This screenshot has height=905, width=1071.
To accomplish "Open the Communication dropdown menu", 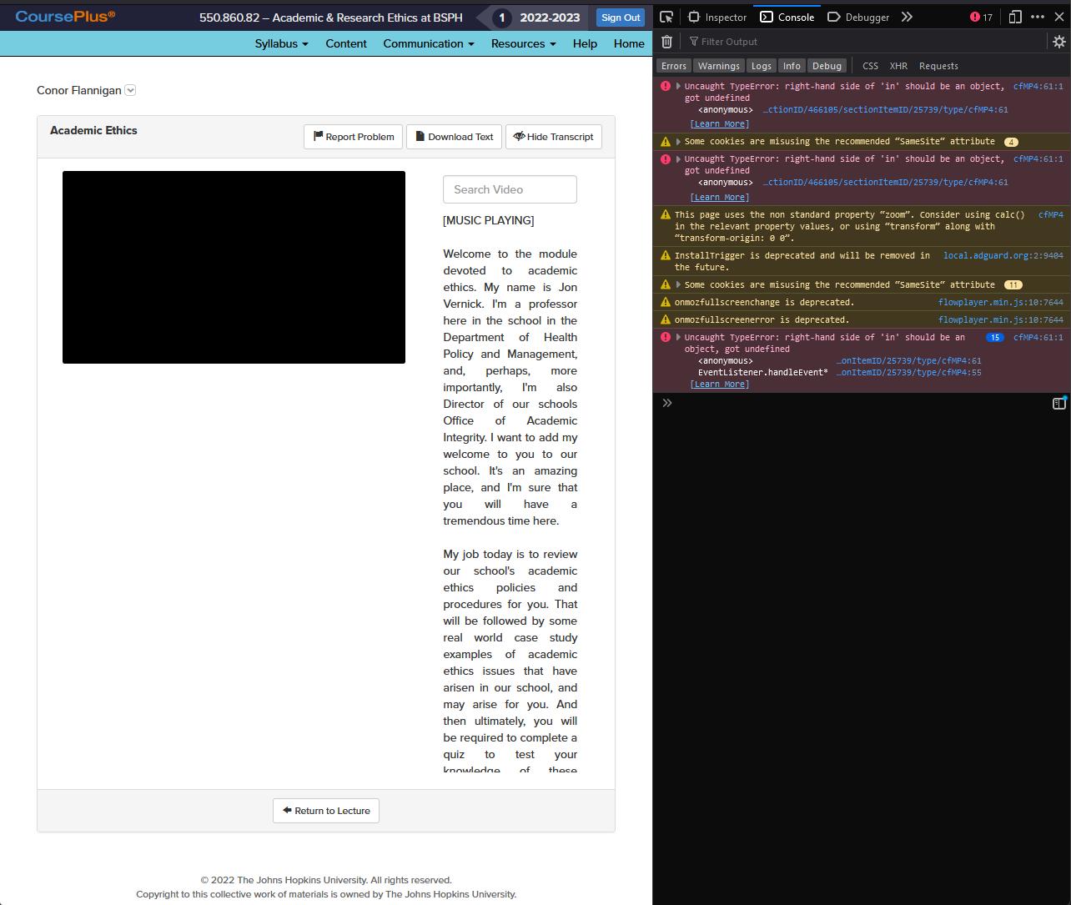I will click(428, 43).
